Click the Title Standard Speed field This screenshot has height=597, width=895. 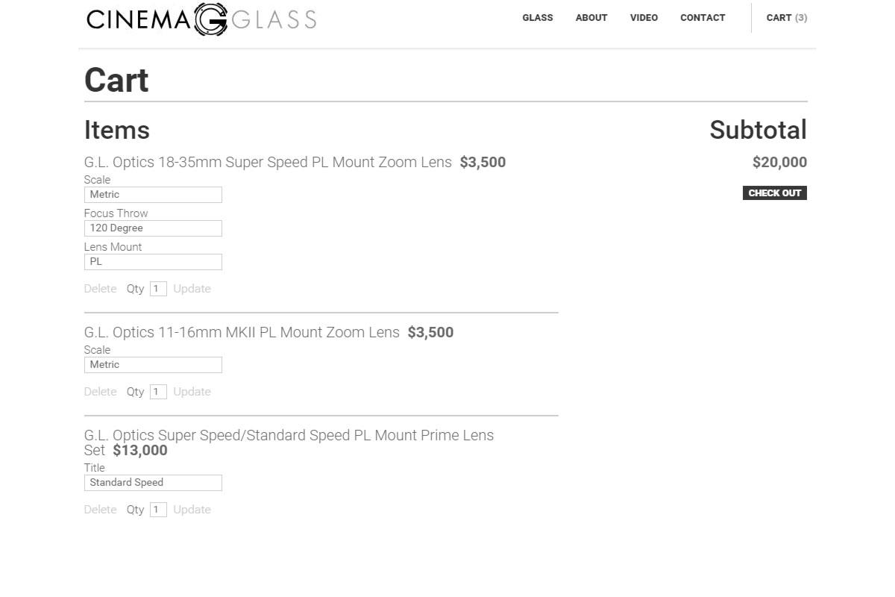pyautogui.click(x=153, y=483)
